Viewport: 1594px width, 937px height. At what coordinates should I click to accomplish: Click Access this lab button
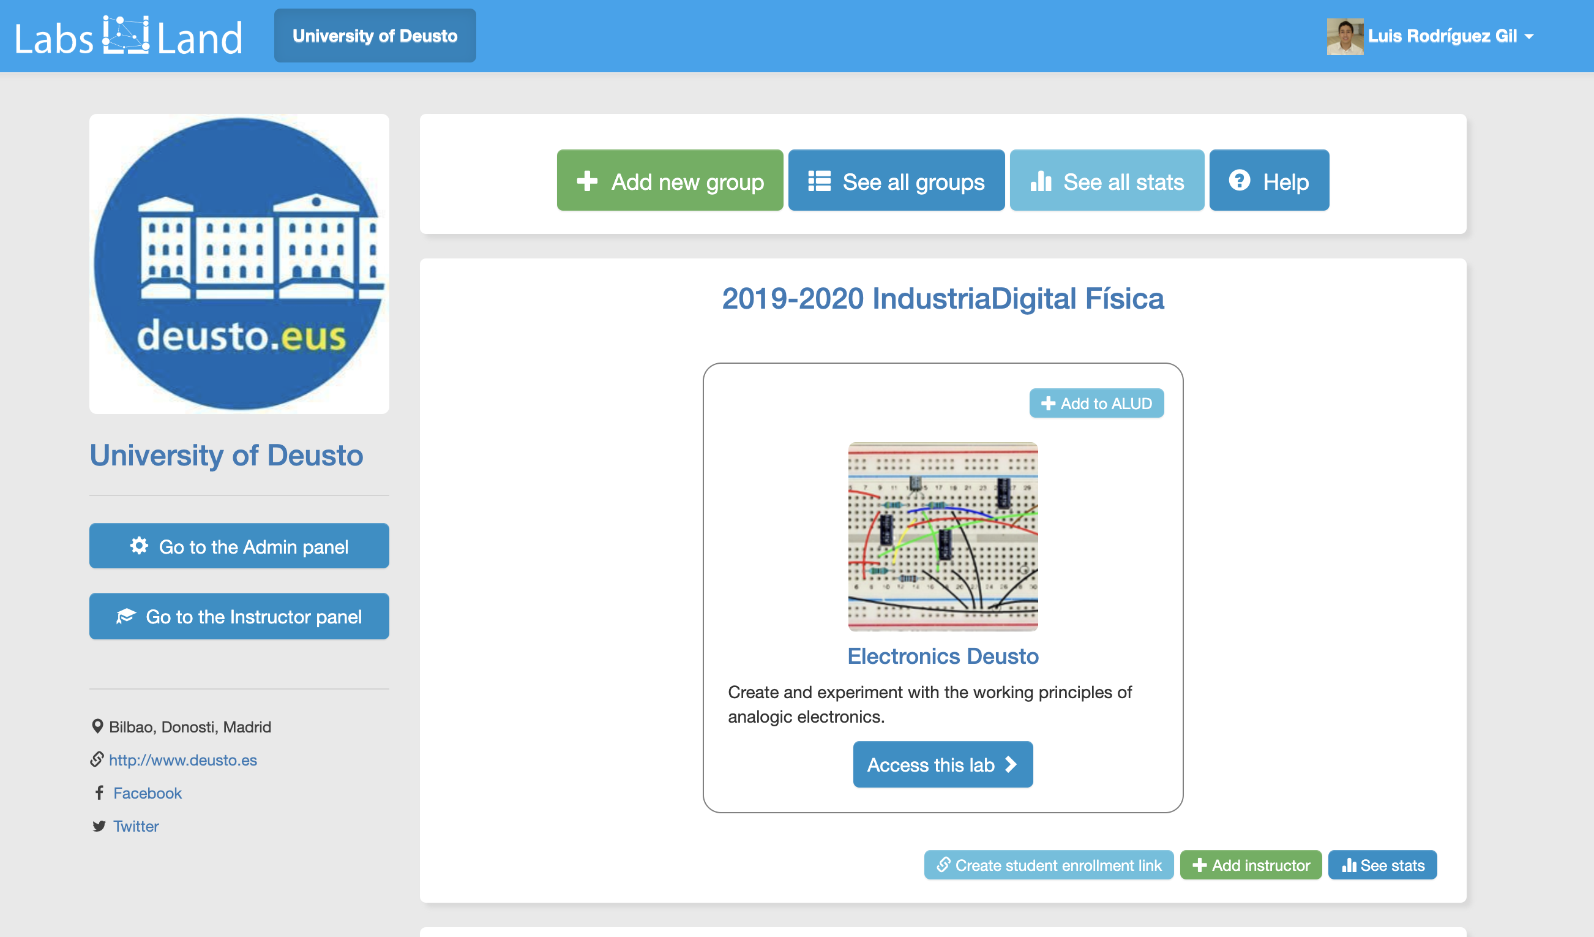tap(943, 764)
